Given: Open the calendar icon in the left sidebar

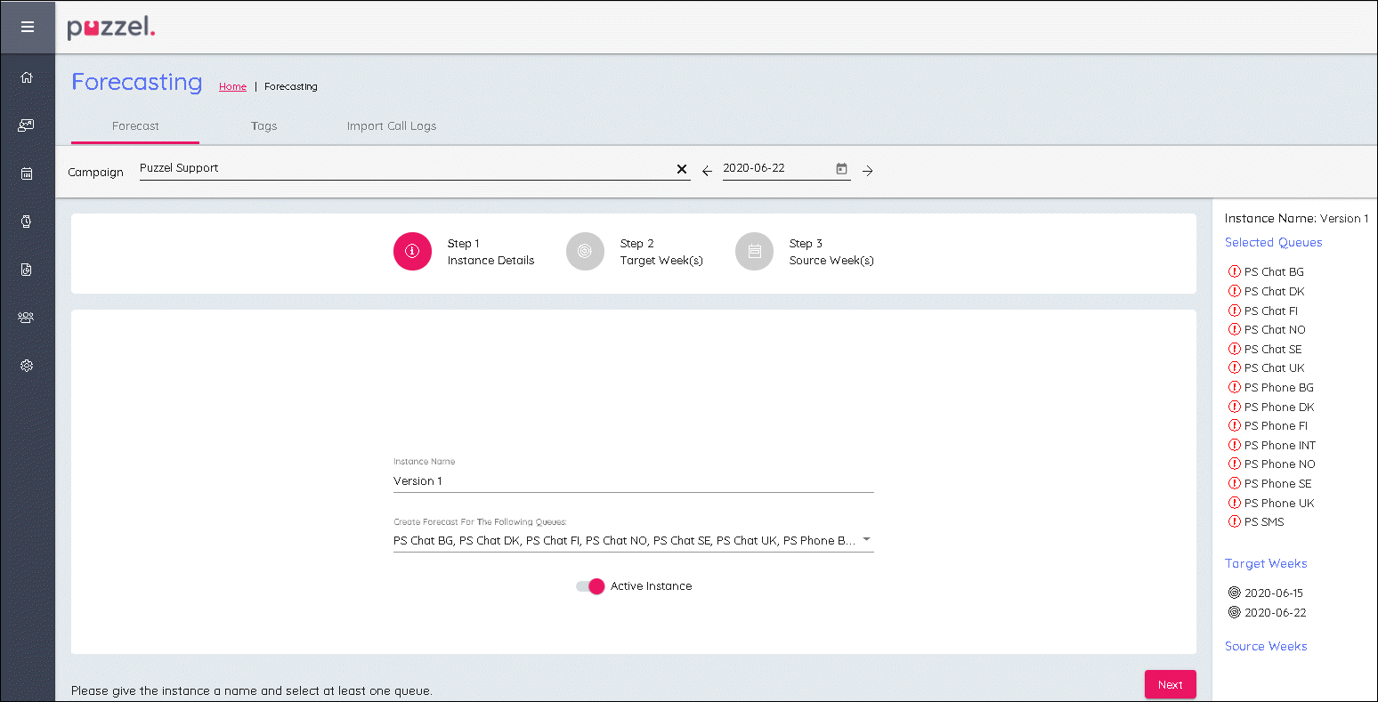Looking at the screenshot, I should click(27, 173).
